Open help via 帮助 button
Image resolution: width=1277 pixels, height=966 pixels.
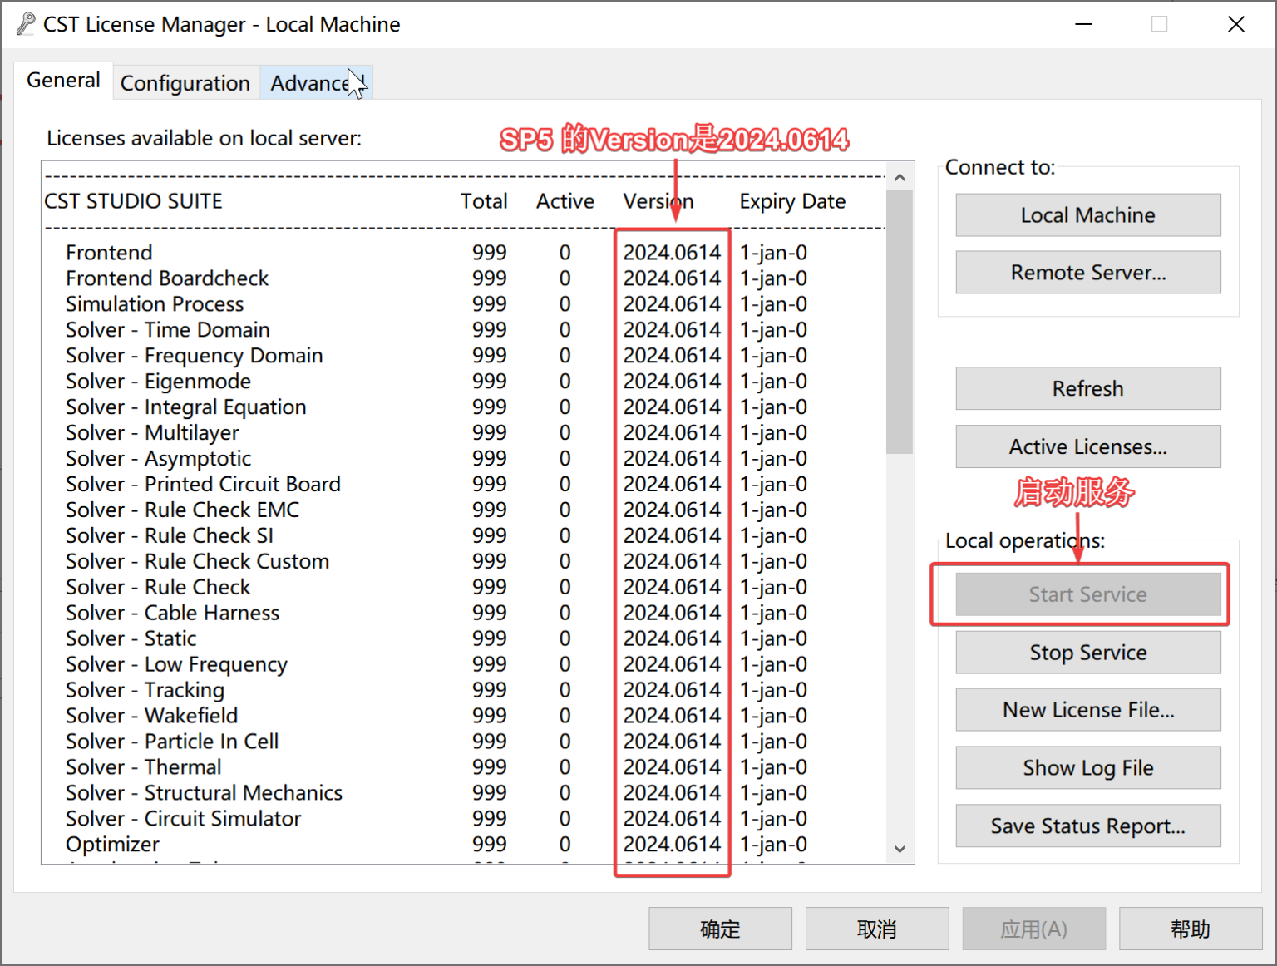pyautogui.click(x=1191, y=929)
